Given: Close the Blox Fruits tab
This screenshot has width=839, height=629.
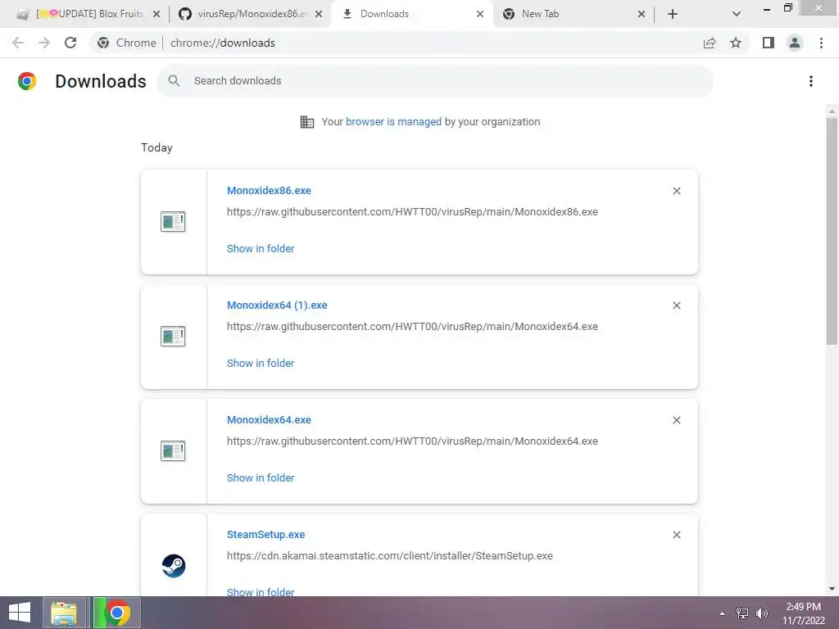Looking at the screenshot, I should pyautogui.click(x=156, y=15).
